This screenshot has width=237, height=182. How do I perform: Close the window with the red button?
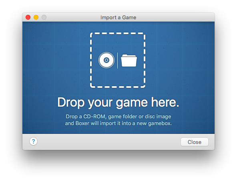(x=28, y=17)
